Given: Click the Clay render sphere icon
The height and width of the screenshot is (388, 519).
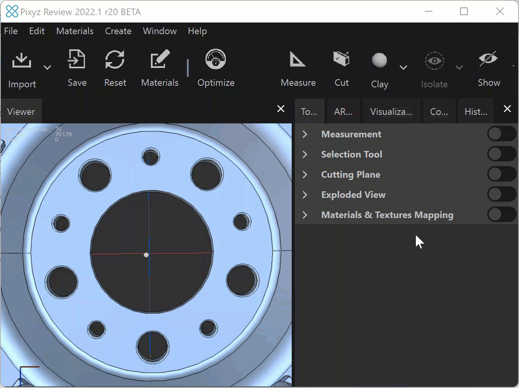Looking at the screenshot, I should [379, 60].
